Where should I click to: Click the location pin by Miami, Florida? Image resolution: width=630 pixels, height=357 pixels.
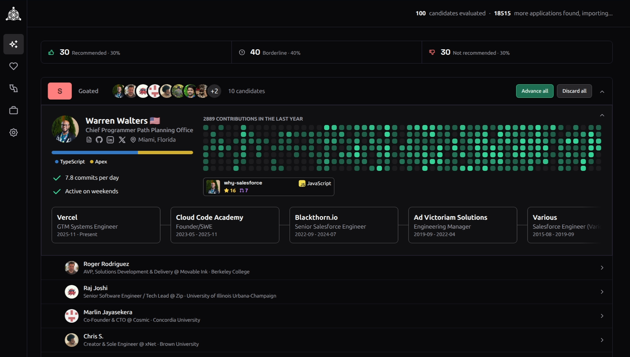pos(133,140)
